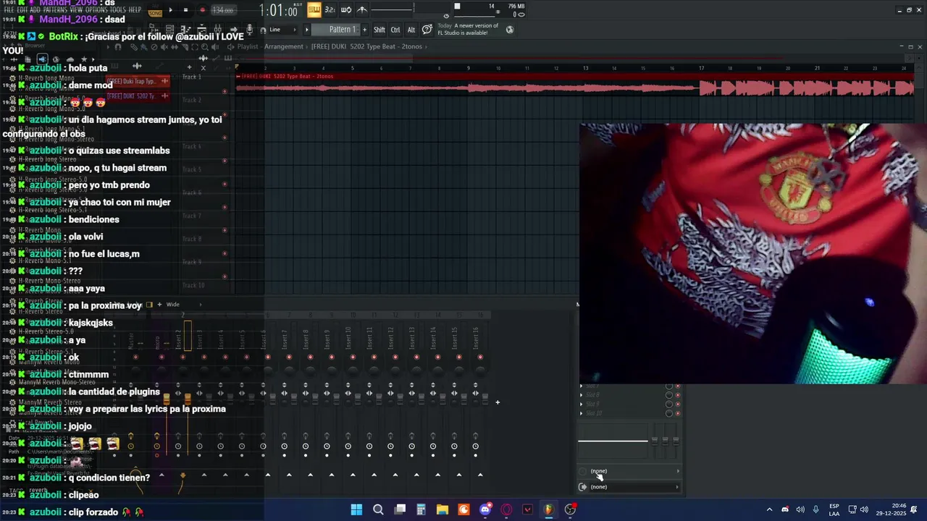
Task: Click the Alt modifier button
Action: [411, 30]
